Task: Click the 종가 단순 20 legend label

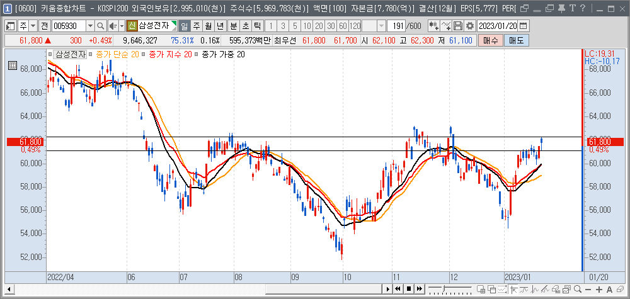Action: click(117, 54)
